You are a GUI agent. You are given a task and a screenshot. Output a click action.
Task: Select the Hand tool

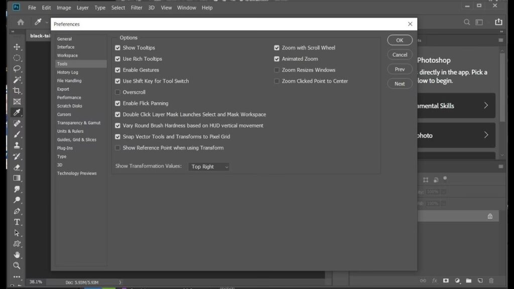pyautogui.click(x=17, y=255)
